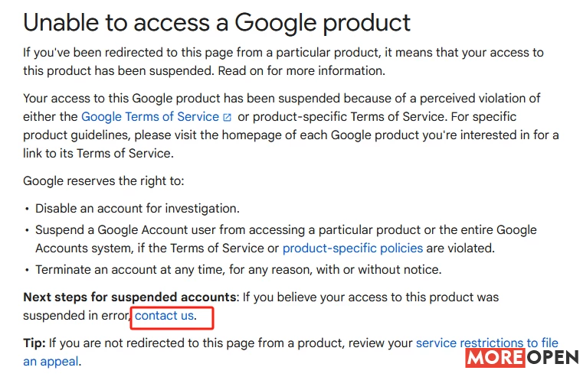Click the red MORE watermark logo
The image size is (583, 377).
pyautogui.click(x=495, y=358)
